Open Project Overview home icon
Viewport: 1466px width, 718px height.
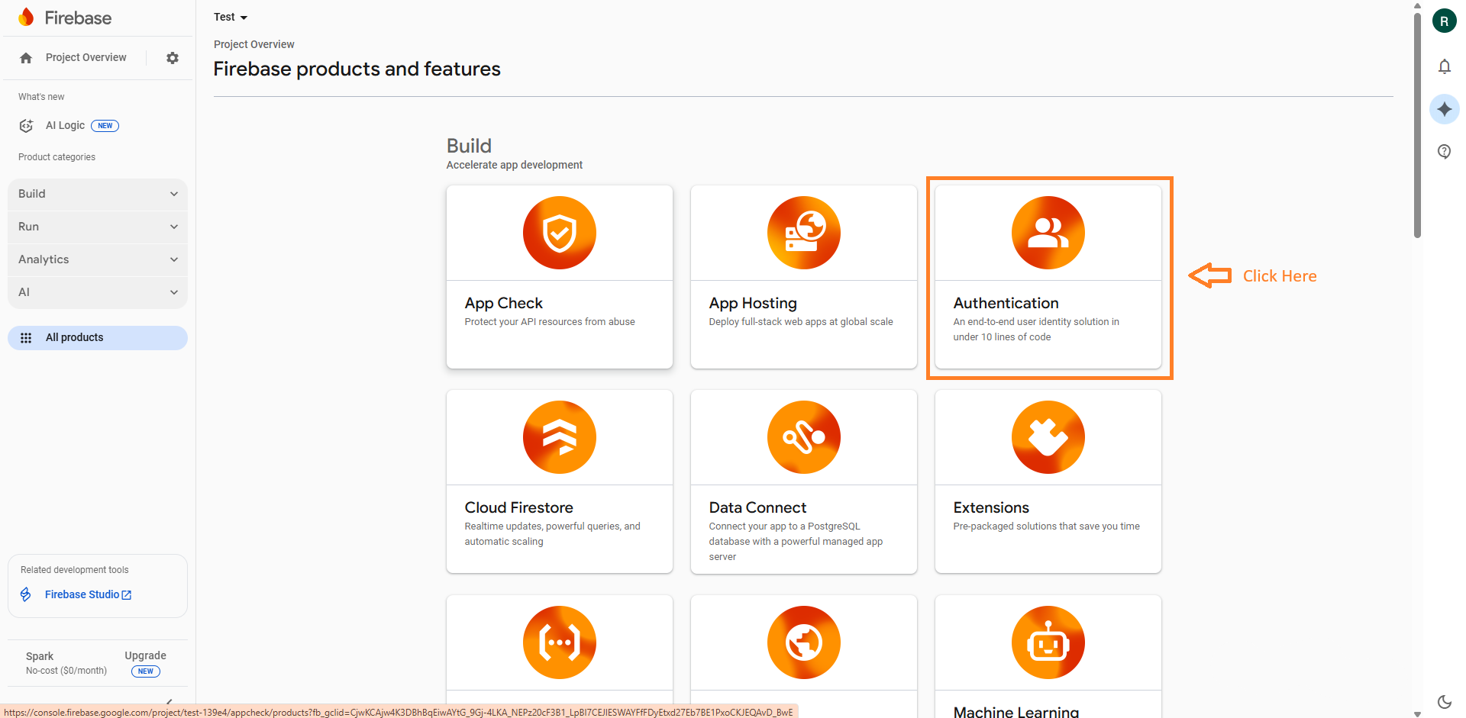pyautogui.click(x=26, y=58)
